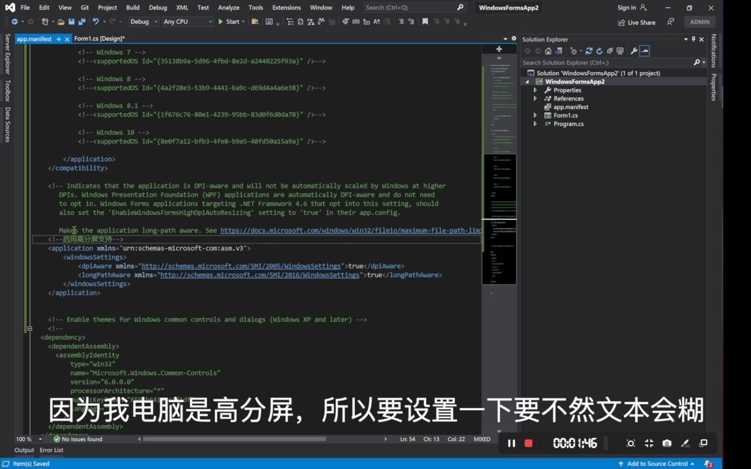This screenshot has height=469, width=751.
Task: Collapse the WindowsFormsApp2 project node
Action: [x=527, y=82]
